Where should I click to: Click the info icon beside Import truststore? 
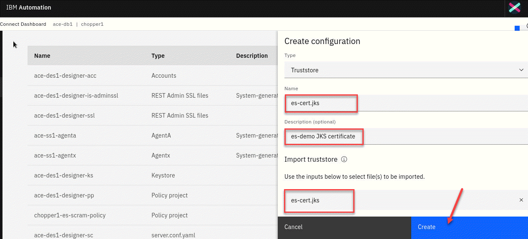click(344, 159)
